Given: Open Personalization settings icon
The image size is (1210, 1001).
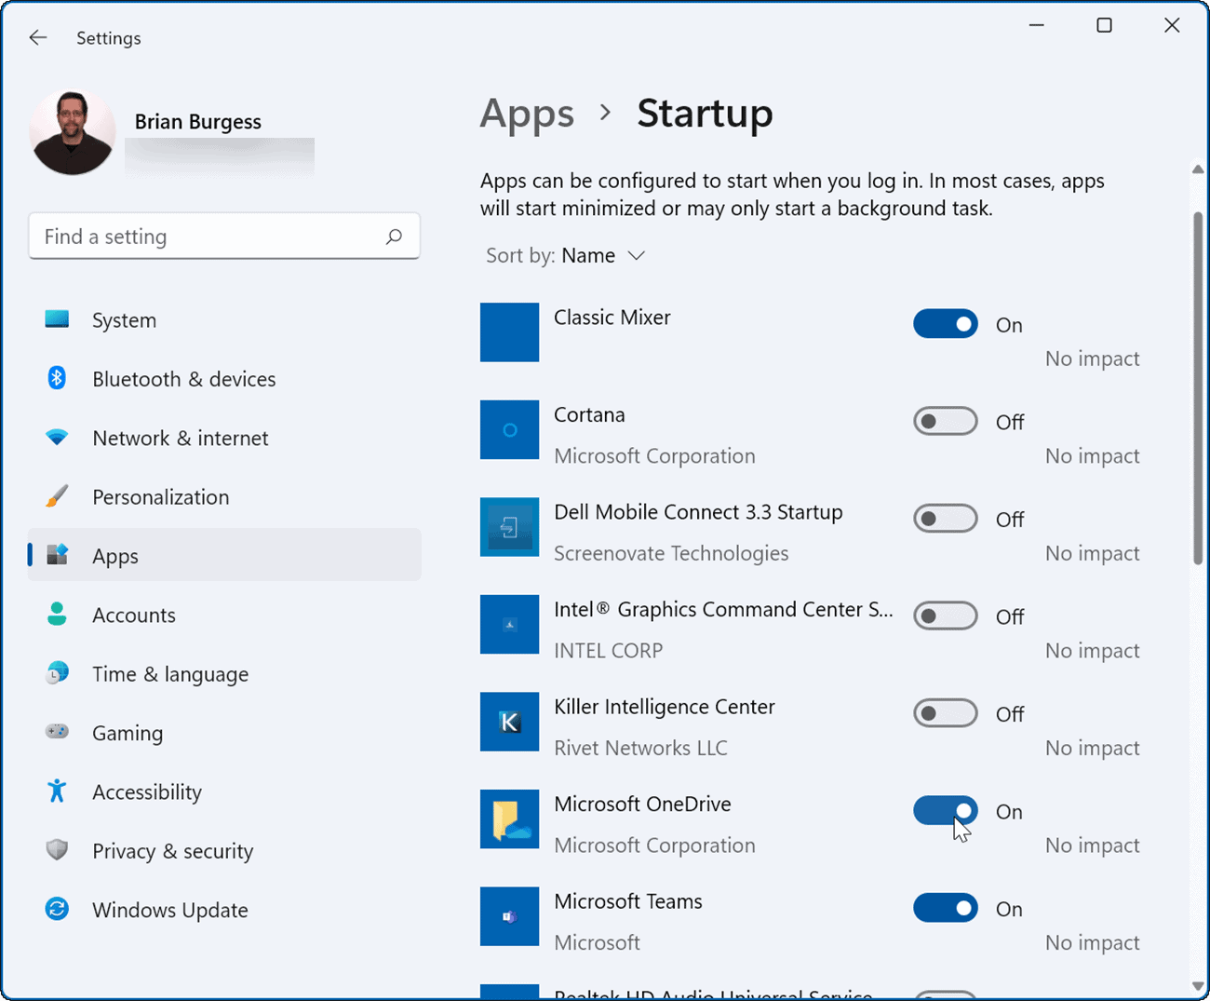Looking at the screenshot, I should tap(57, 496).
